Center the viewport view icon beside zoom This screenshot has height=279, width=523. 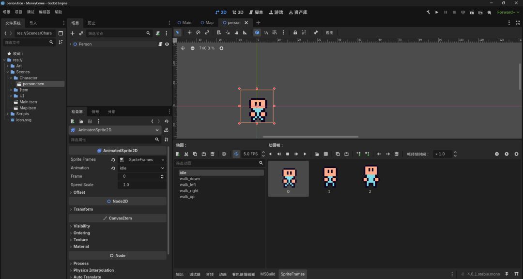183,48
